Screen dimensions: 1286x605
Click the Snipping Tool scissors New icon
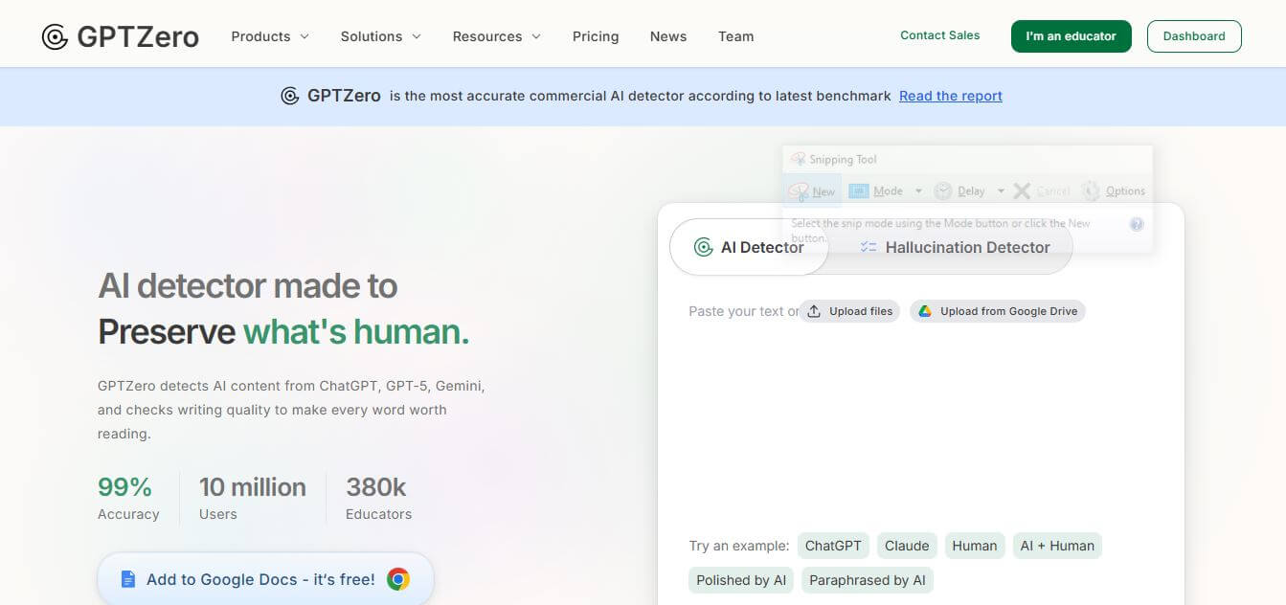click(799, 190)
